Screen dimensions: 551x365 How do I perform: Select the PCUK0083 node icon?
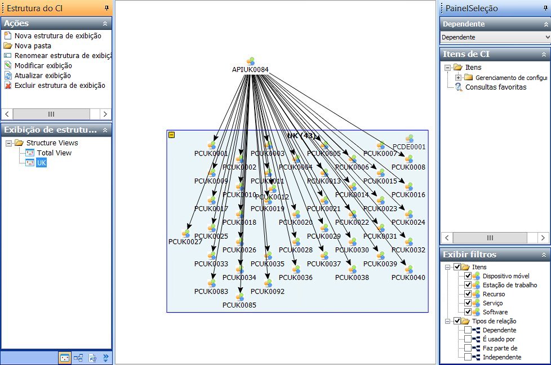pos(211,283)
